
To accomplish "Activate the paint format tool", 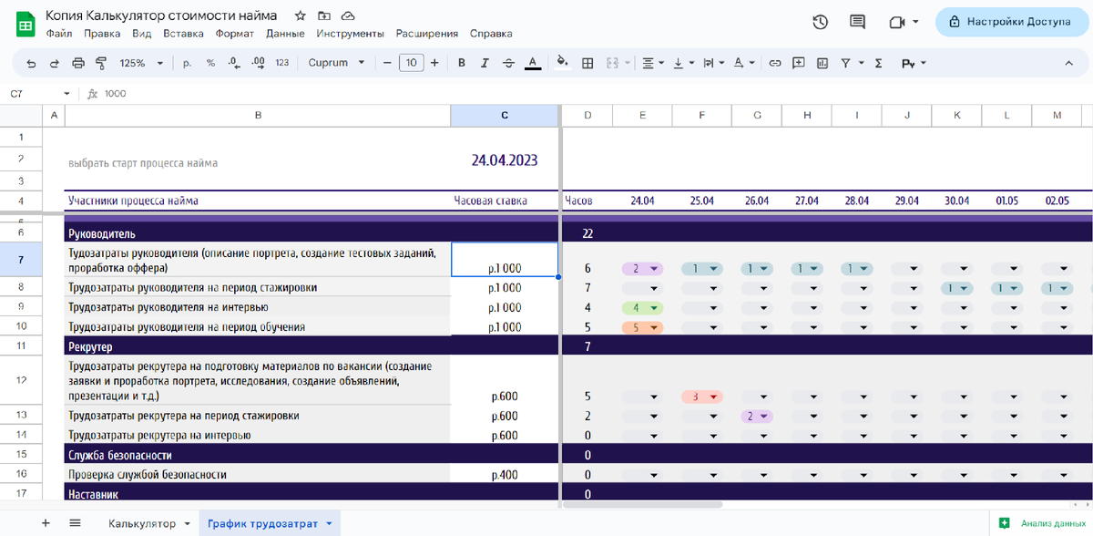I will 100,63.
